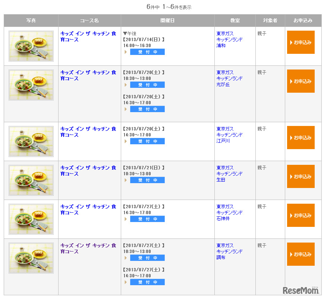Screen dimensions: 324x299
Task: Open the 東京ガス キッチンランド 光が丘 classroom link
Action: point(229,78)
